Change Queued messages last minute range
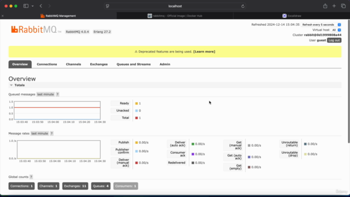This screenshot has width=350, height=197. (x=45, y=94)
